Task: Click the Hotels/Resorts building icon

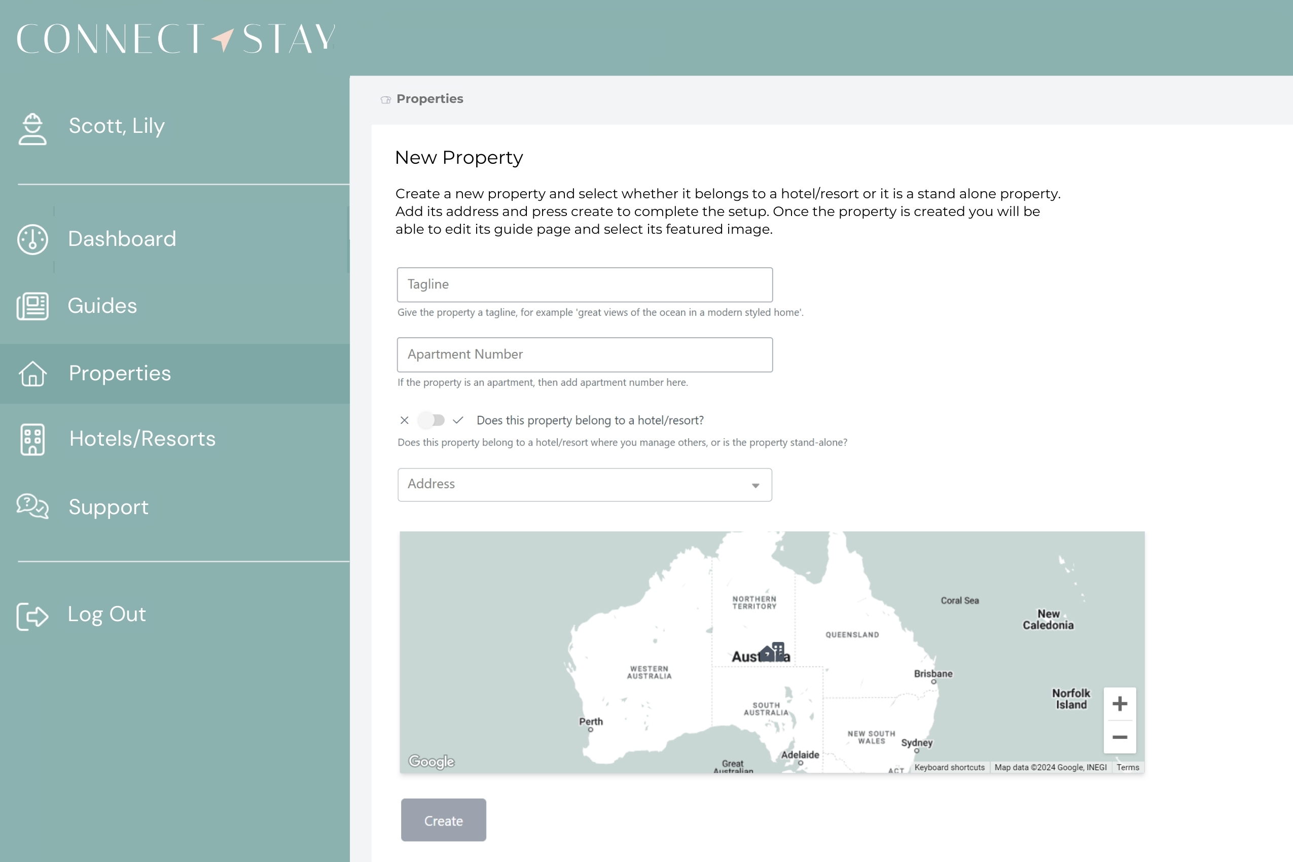Action: click(x=32, y=439)
